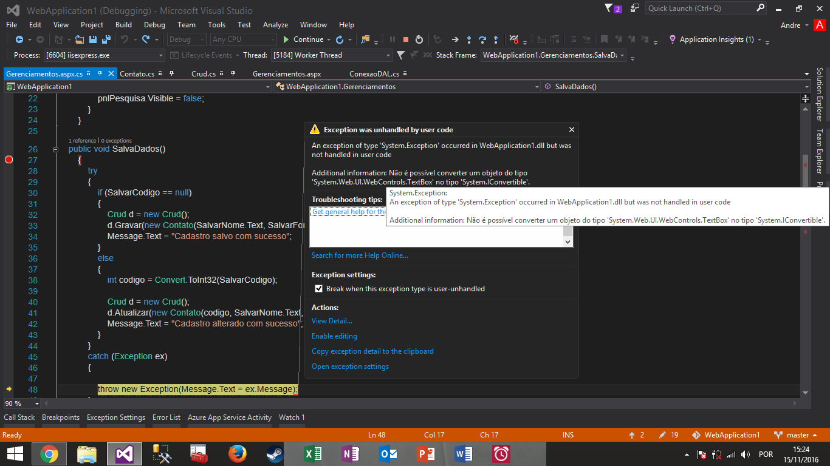Viewport: 830px width, 466px height.
Task: Open Excel from the taskbar
Action: coord(313,454)
